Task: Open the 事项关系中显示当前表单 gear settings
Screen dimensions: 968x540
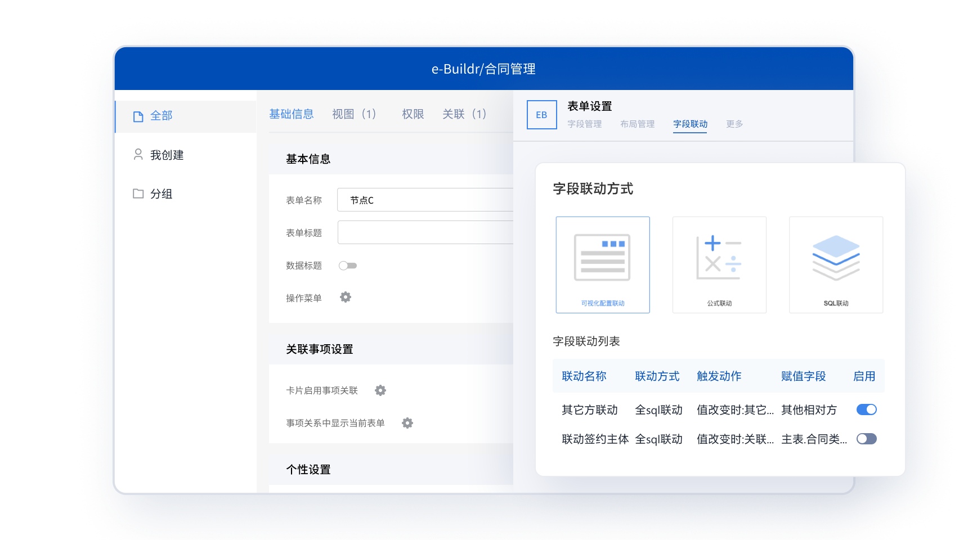Action: (x=407, y=423)
